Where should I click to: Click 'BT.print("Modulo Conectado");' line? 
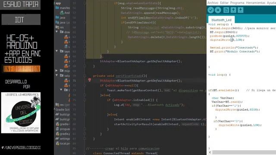click(235, 51)
